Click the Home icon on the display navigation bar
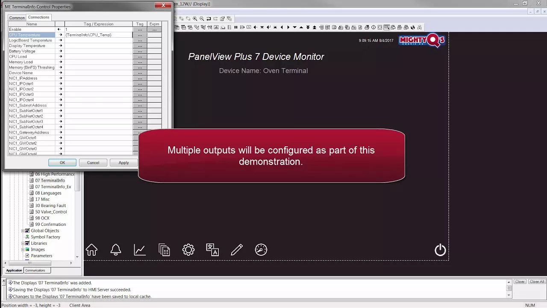The image size is (547, 308). pyautogui.click(x=91, y=249)
